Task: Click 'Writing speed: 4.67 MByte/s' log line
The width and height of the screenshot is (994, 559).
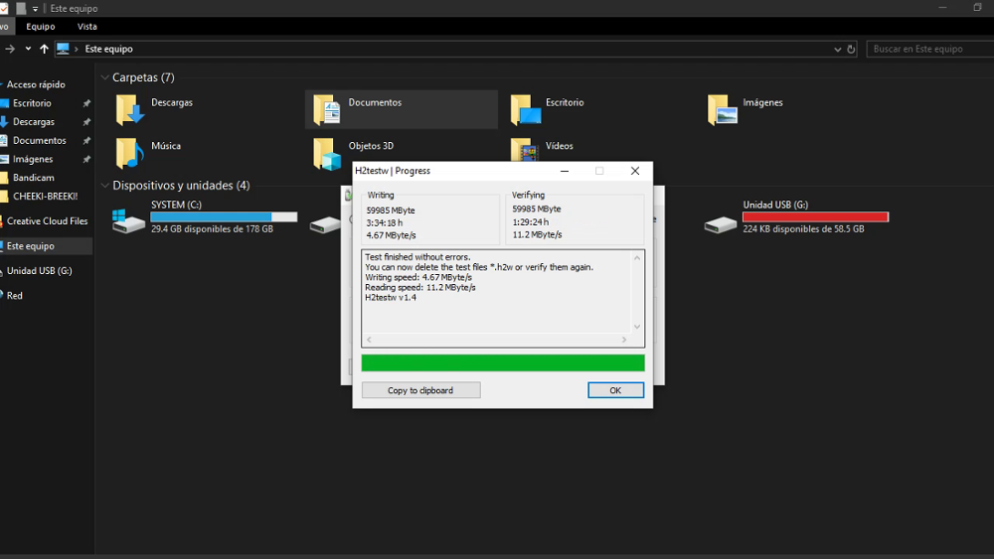Action: pyautogui.click(x=418, y=277)
